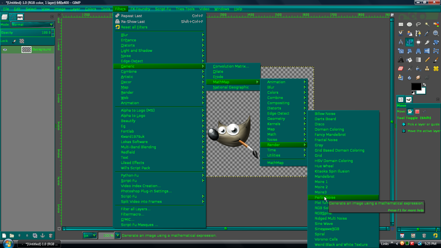The height and width of the screenshot is (248, 441).
Task: Toggle the lock alpha channel checkerboard
Action: click(x=22, y=41)
